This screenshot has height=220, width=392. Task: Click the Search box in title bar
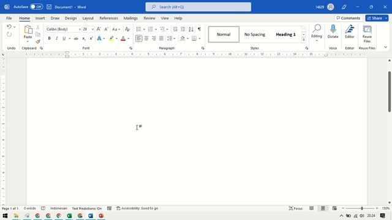[x=198, y=7]
